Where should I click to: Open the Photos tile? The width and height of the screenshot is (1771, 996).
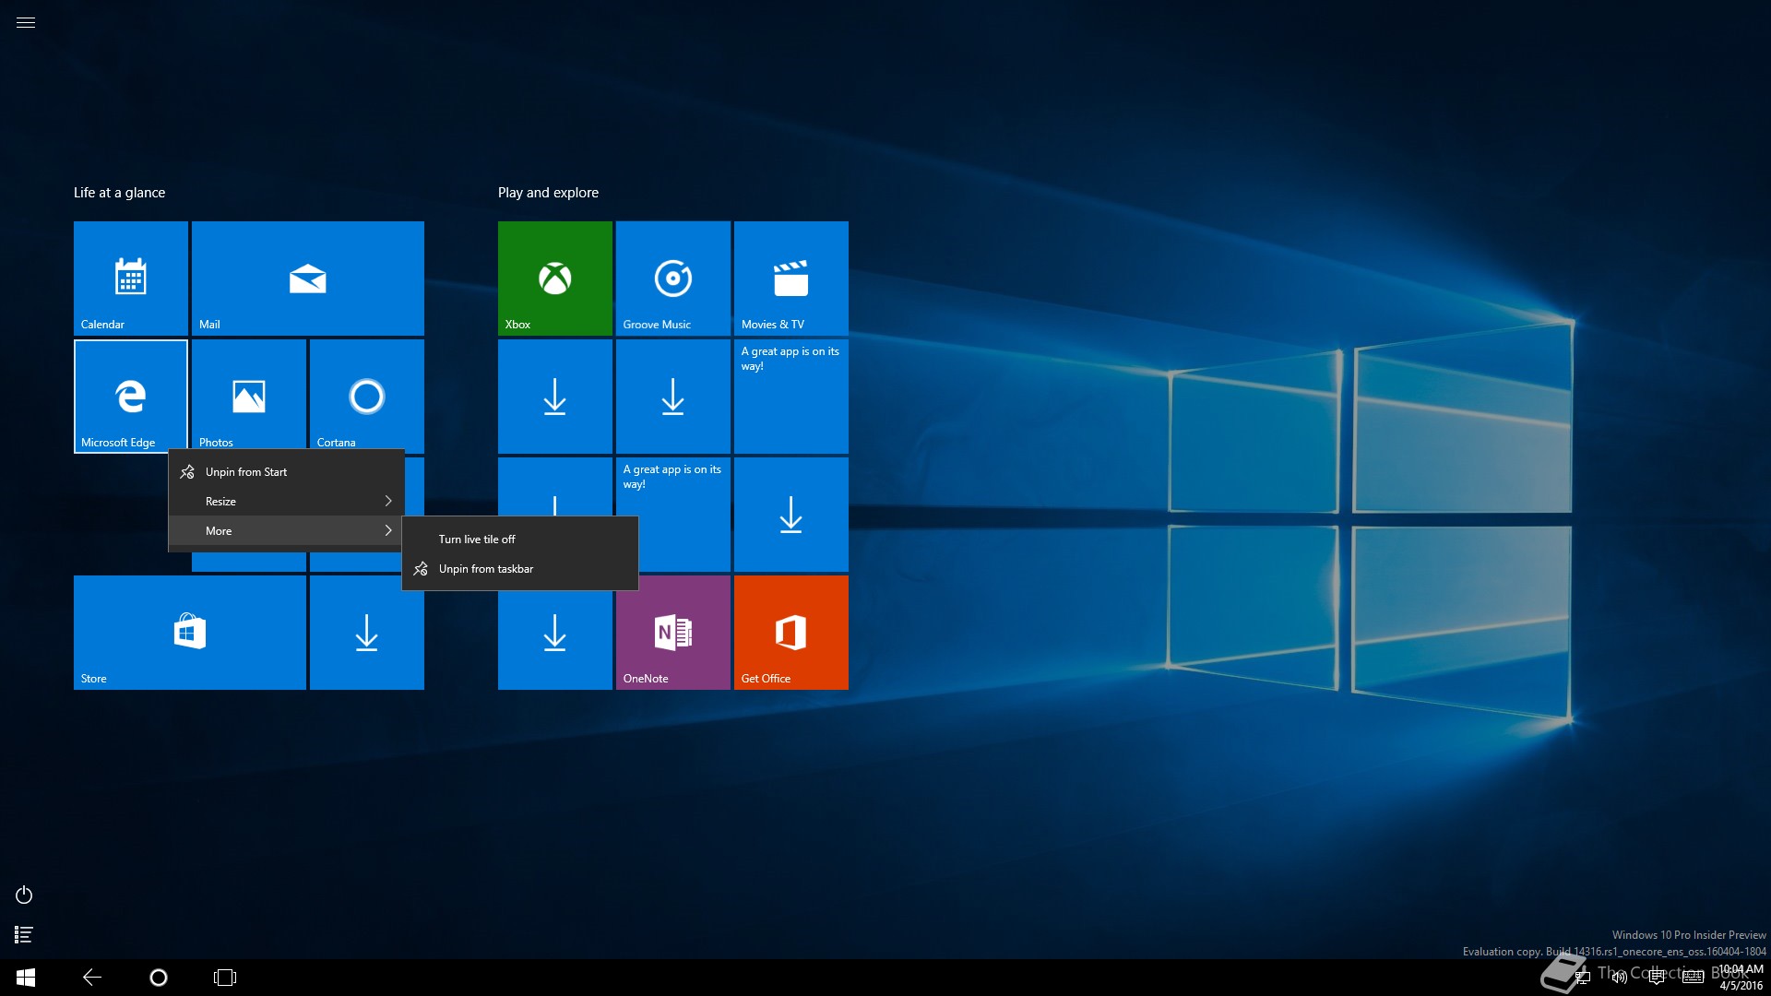[x=248, y=395]
